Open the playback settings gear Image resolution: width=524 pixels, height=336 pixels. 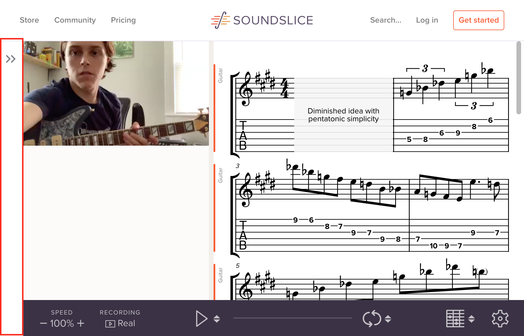500,318
